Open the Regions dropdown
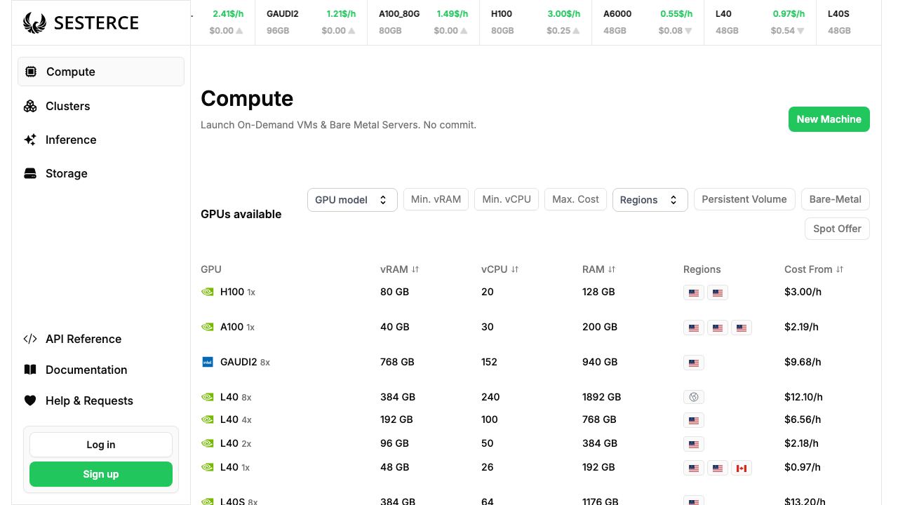Image resolution: width=898 pixels, height=505 pixels. click(x=650, y=200)
